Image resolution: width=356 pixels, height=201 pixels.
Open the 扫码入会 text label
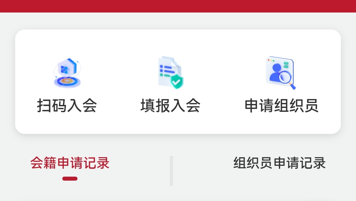tap(67, 106)
